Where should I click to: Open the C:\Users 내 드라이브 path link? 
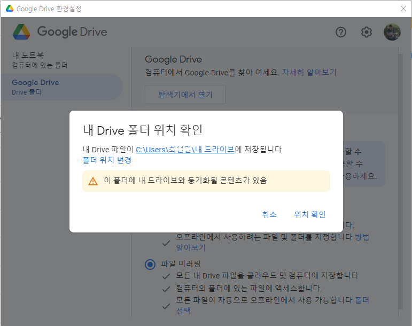185,150
